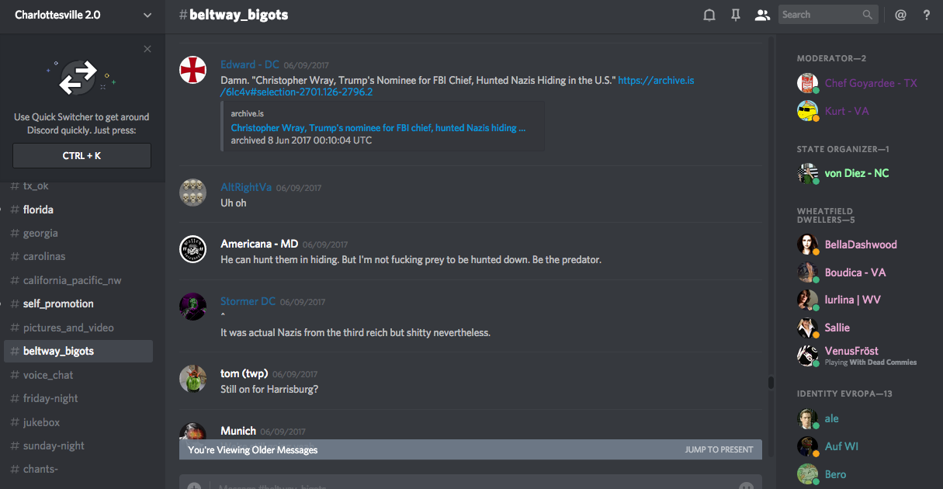The width and height of the screenshot is (943, 489).
Task: Open Christopher Wray embed title link
Action: 378,127
